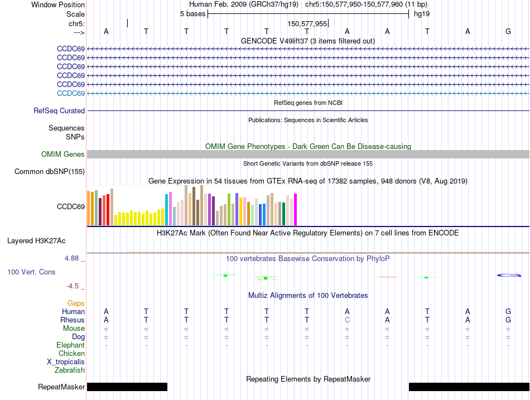Open 'Multiz Alignments of 100 Vertebrates' title
530x400 pixels.
pos(308,296)
